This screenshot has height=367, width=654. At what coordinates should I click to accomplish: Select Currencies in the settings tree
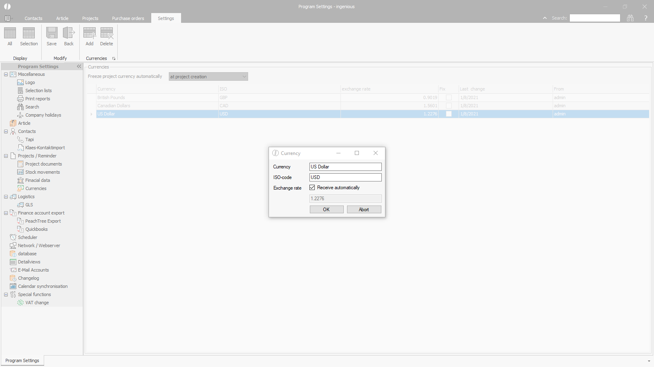coord(36,188)
